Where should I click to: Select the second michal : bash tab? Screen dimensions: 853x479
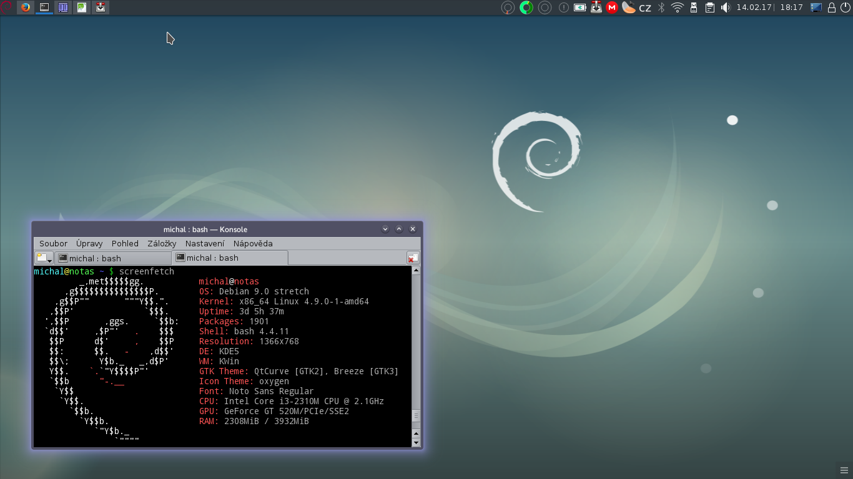tap(229, 258)
